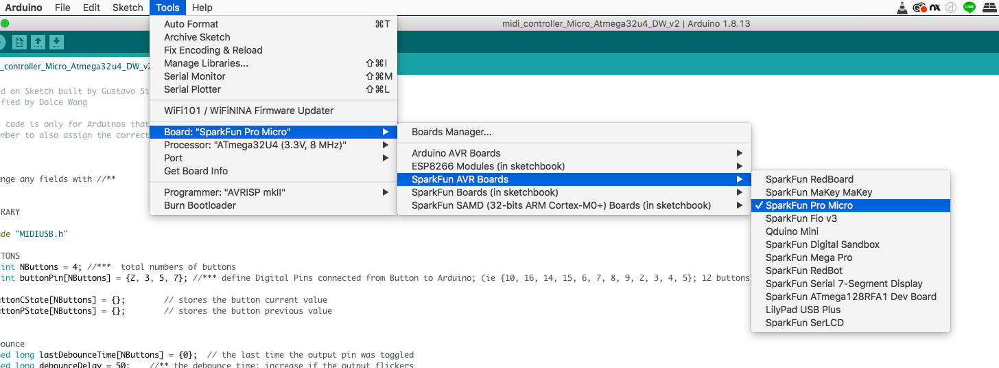
Task: Choose Qduino Mini as the board
Action: coord(792,231)
